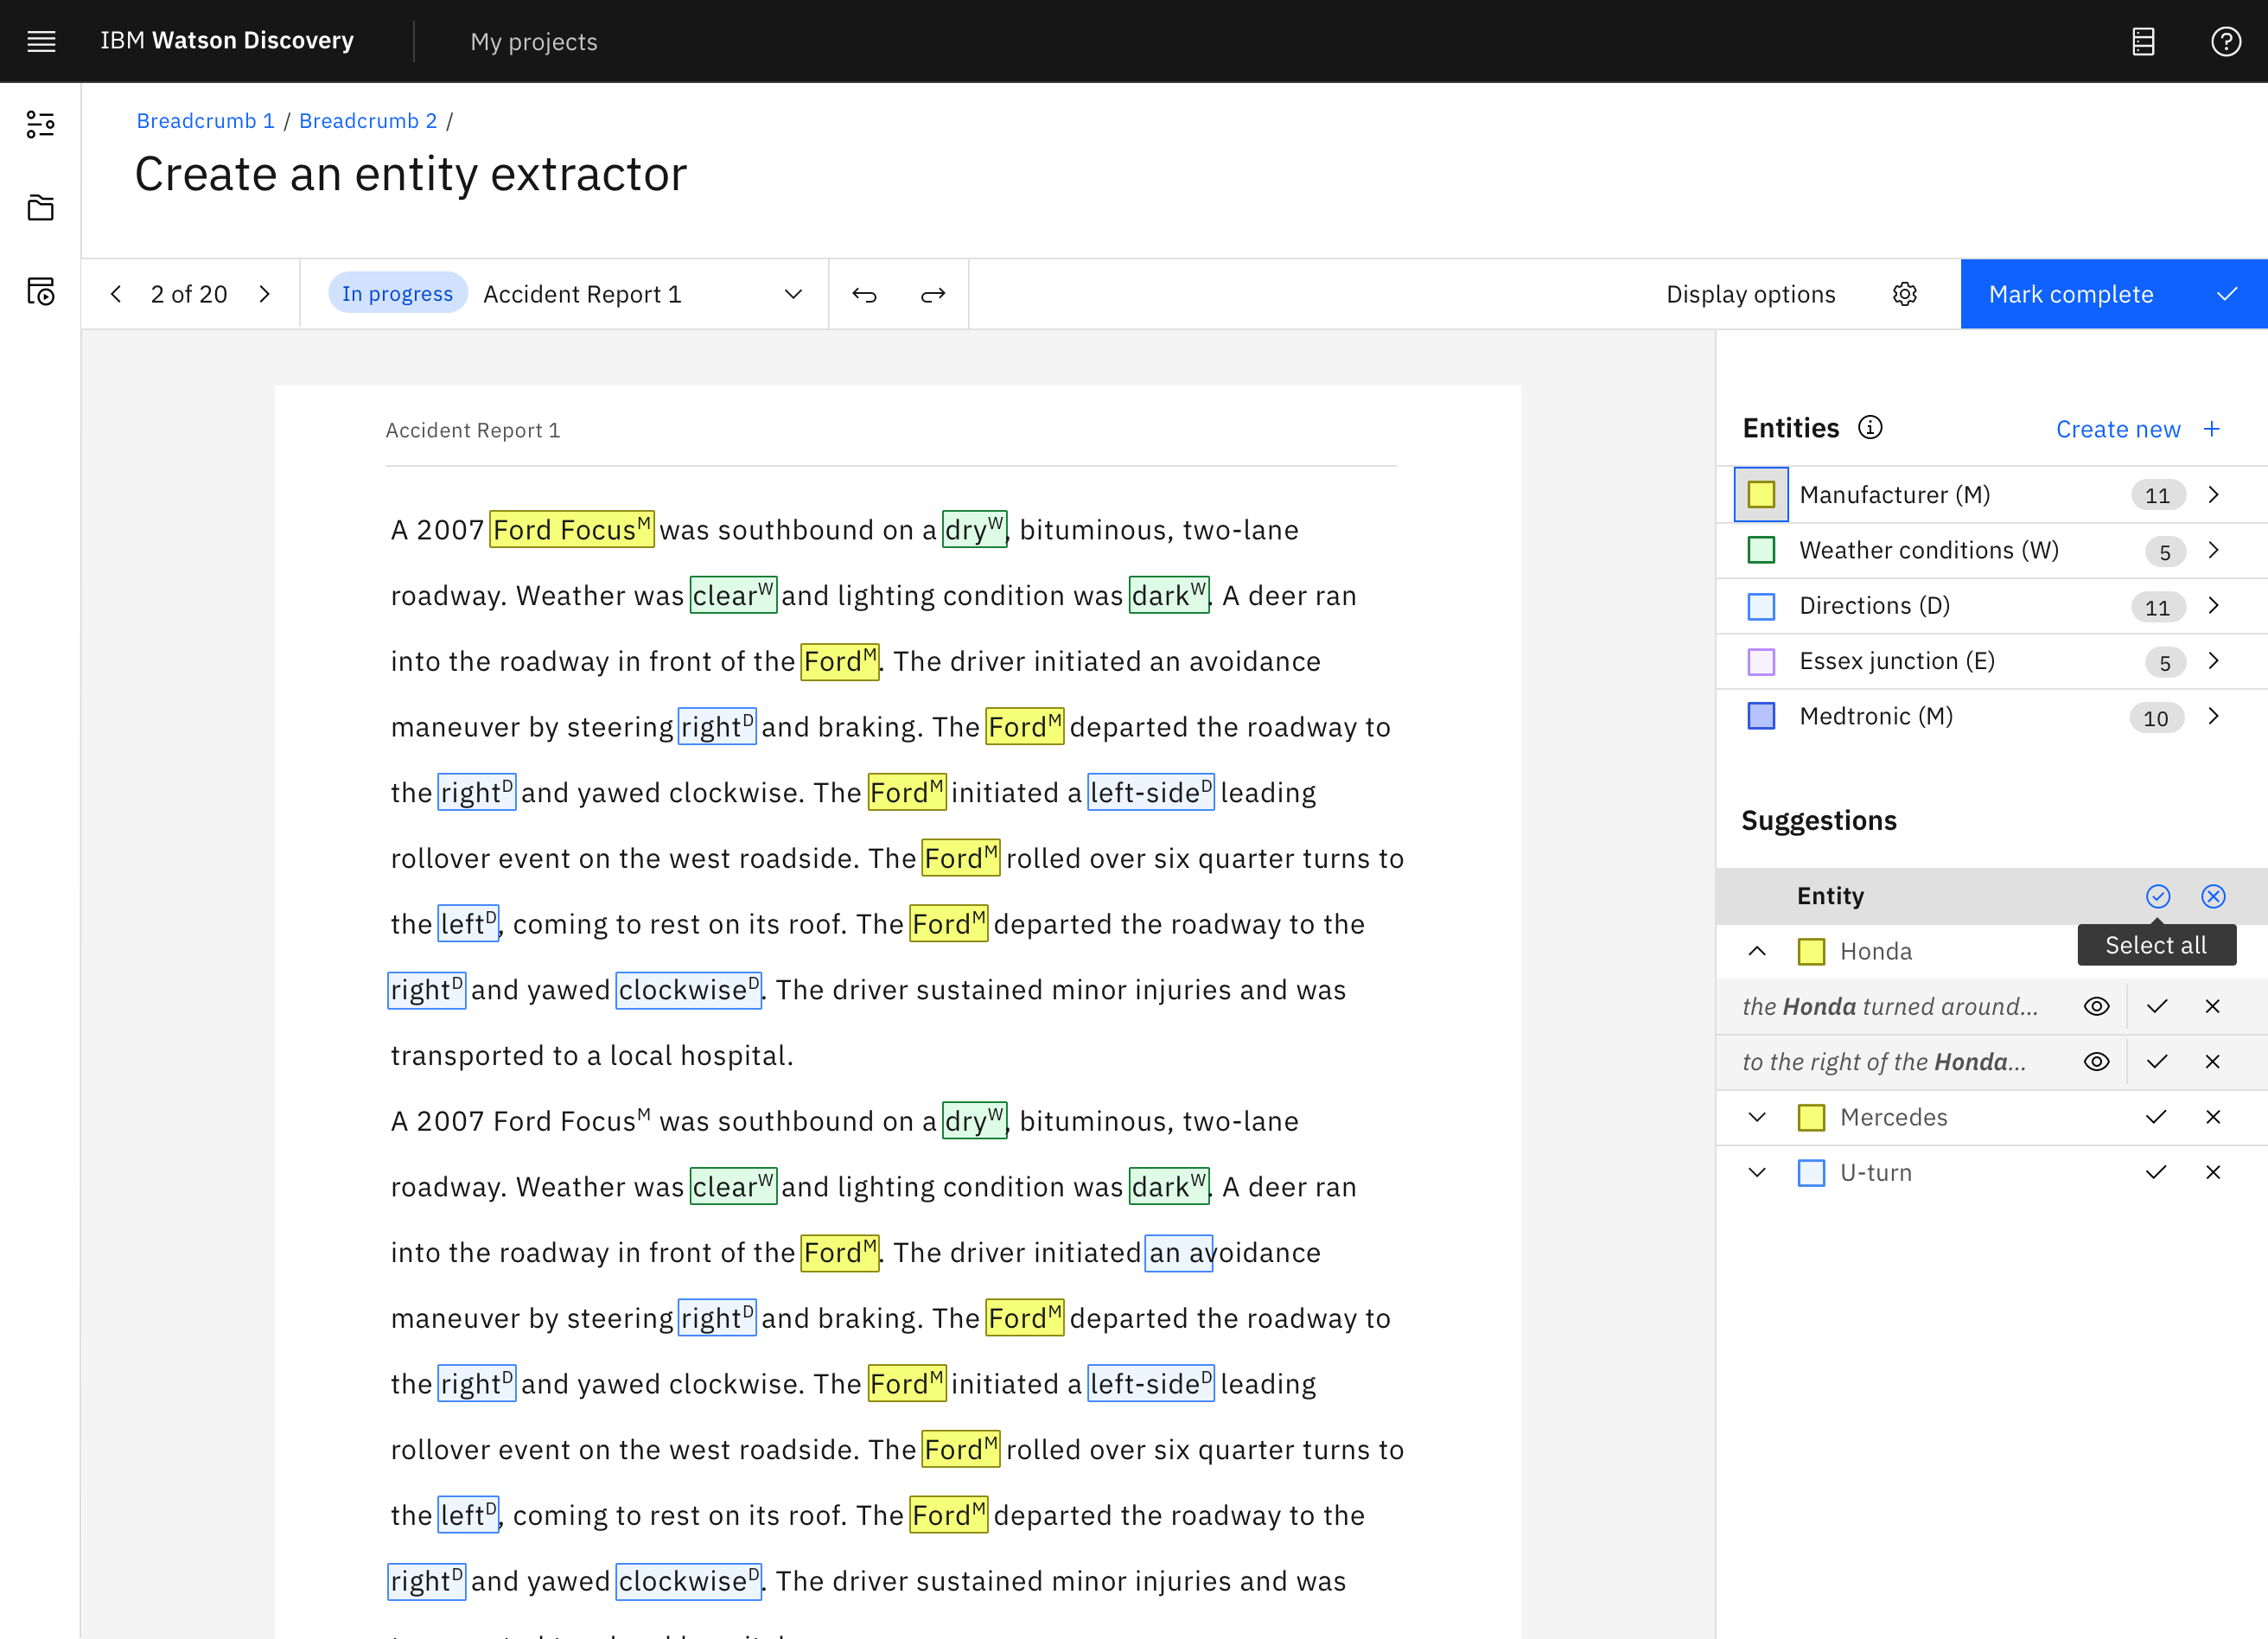Undo the last annotation
Viewport: 2268px width, 1639px height.
[x=864, y=294]
